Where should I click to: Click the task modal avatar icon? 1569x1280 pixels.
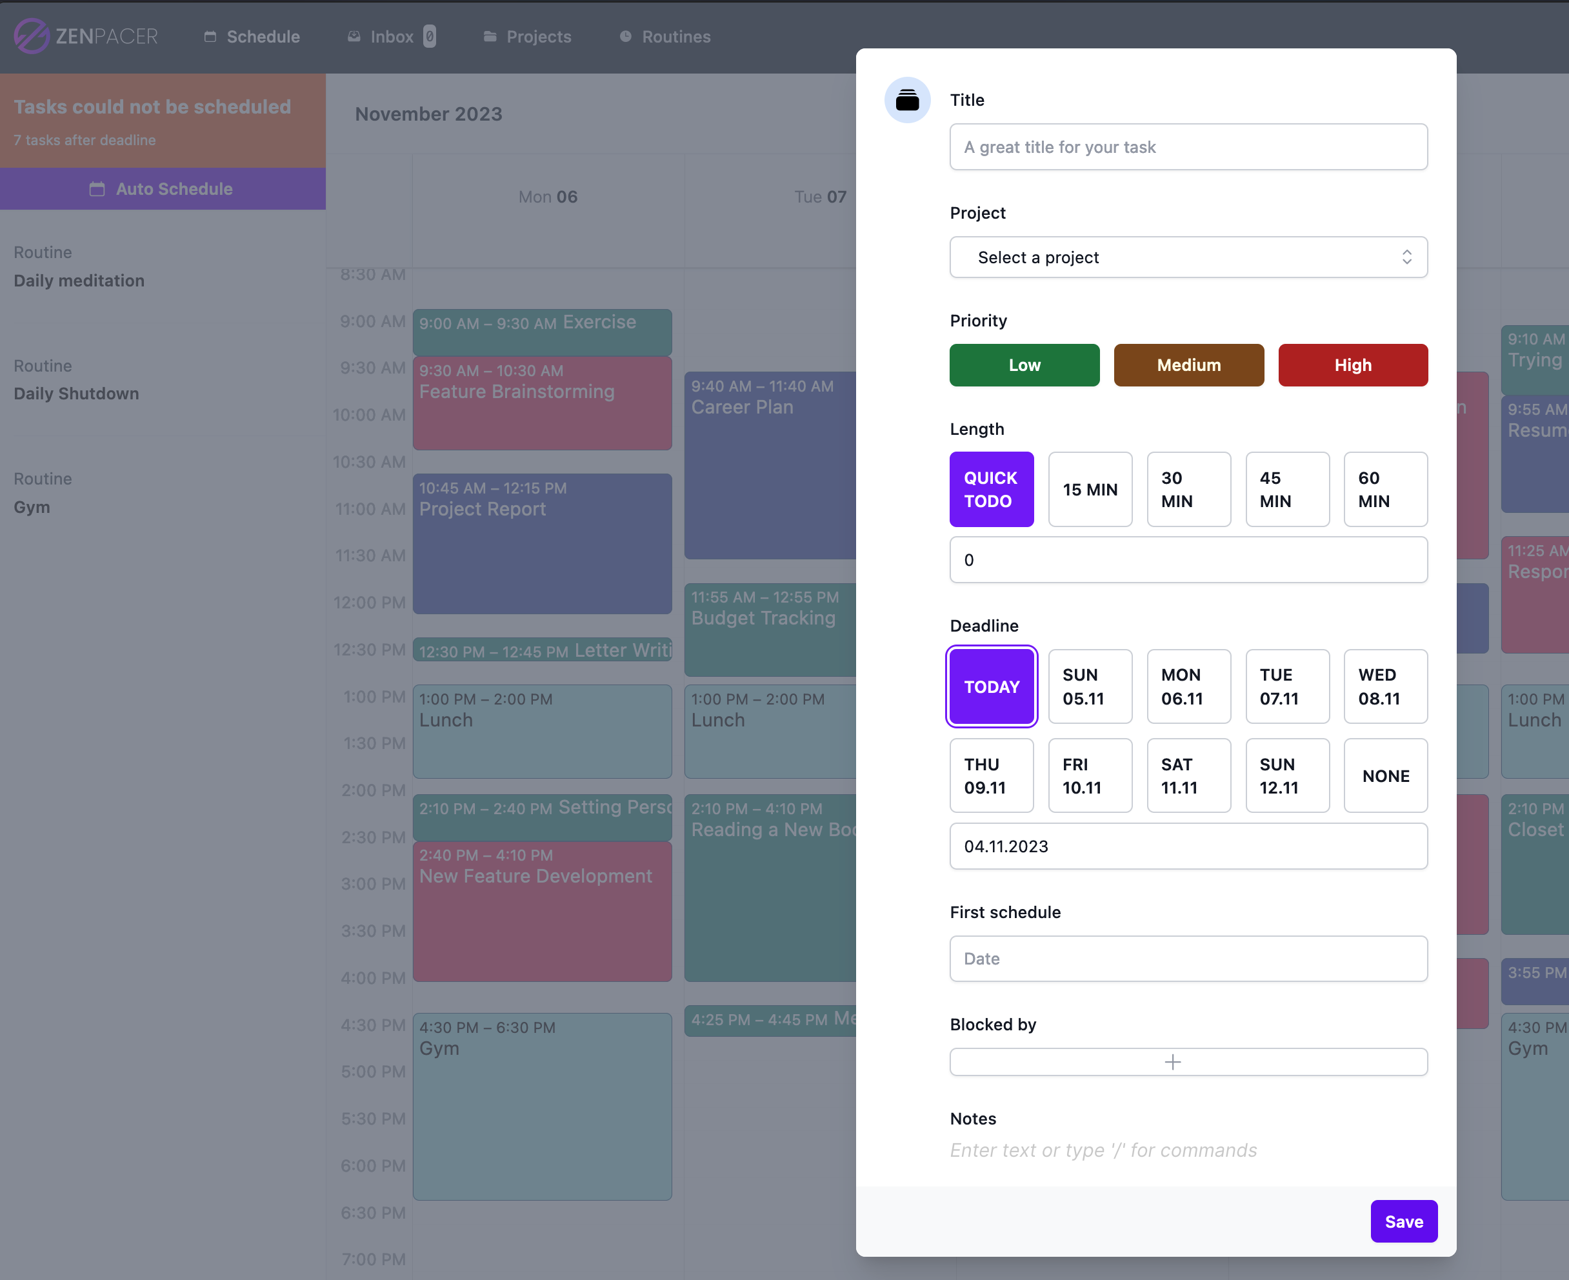(x=907, y=99)
